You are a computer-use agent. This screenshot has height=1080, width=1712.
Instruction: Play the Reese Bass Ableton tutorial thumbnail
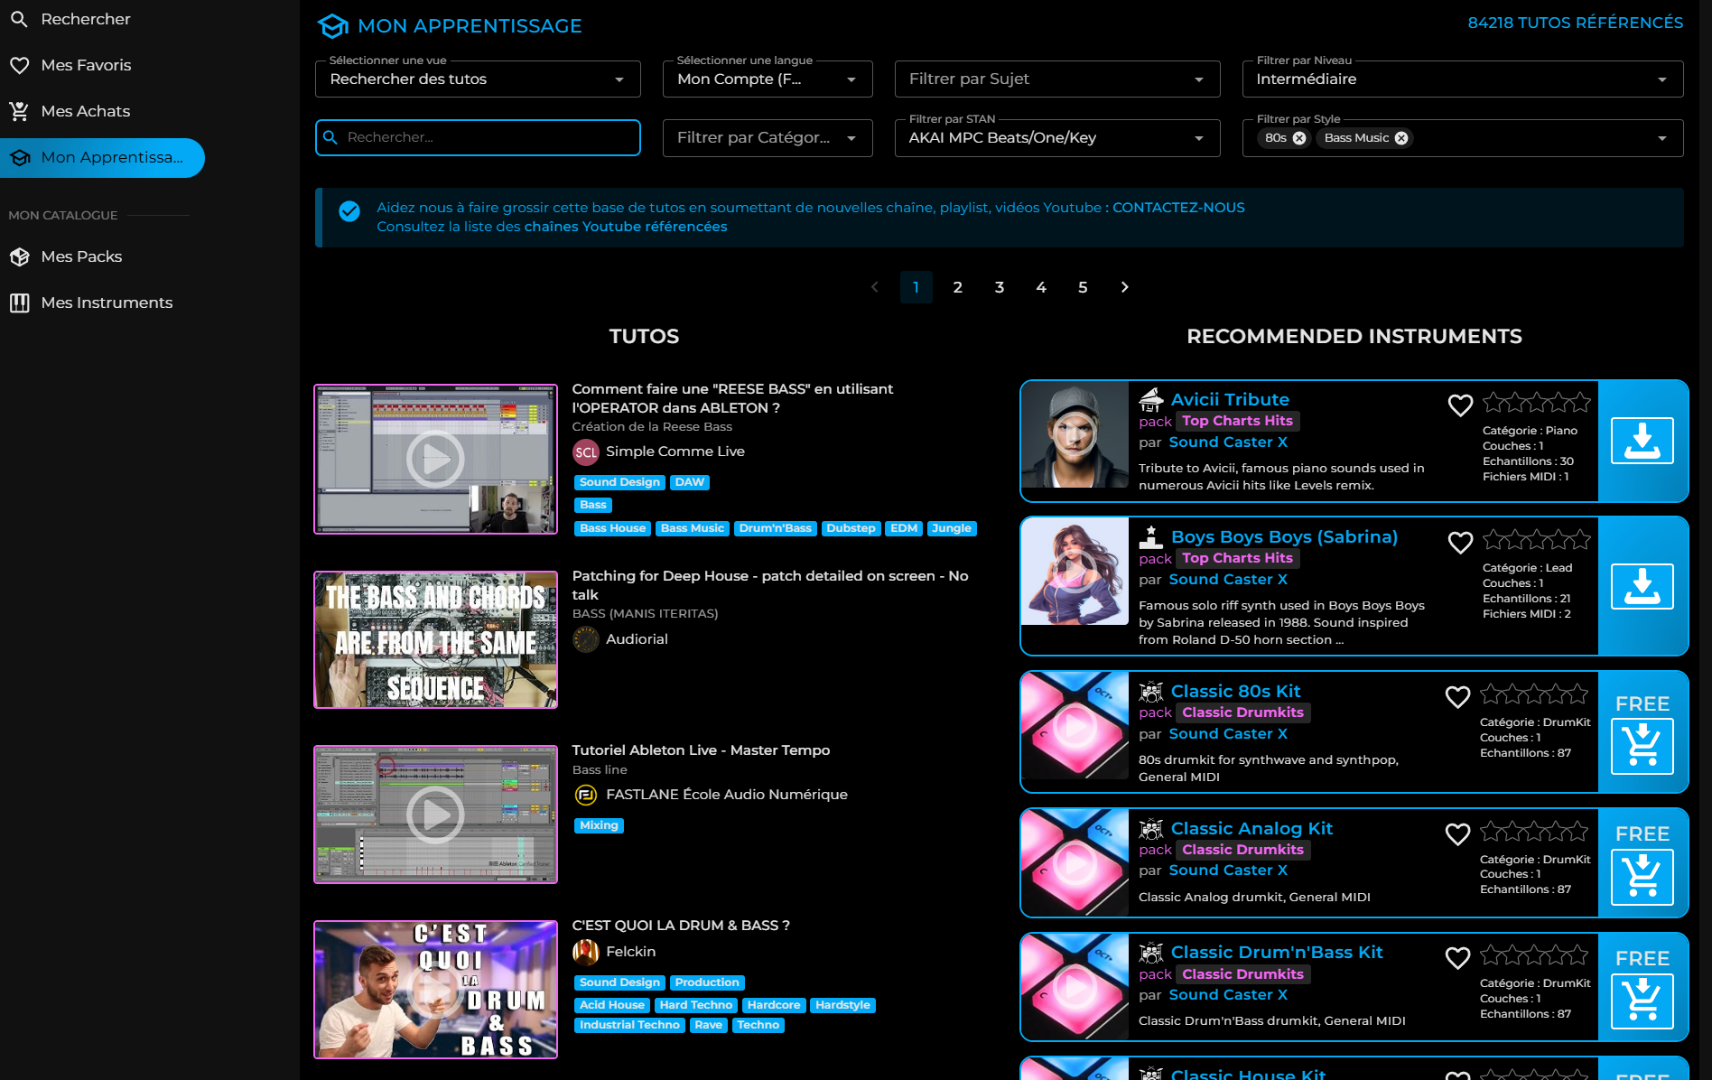tap(435, 460)
